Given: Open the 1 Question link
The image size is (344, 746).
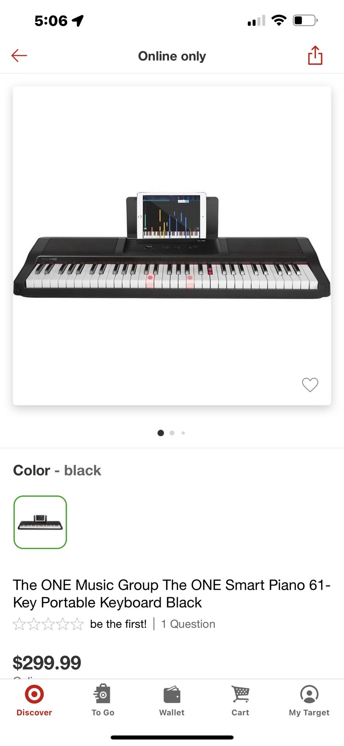Looking at the screenshot, I should [x=188, y=624].
